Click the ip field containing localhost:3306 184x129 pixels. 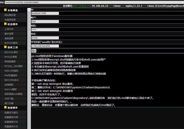pos(45,13)
